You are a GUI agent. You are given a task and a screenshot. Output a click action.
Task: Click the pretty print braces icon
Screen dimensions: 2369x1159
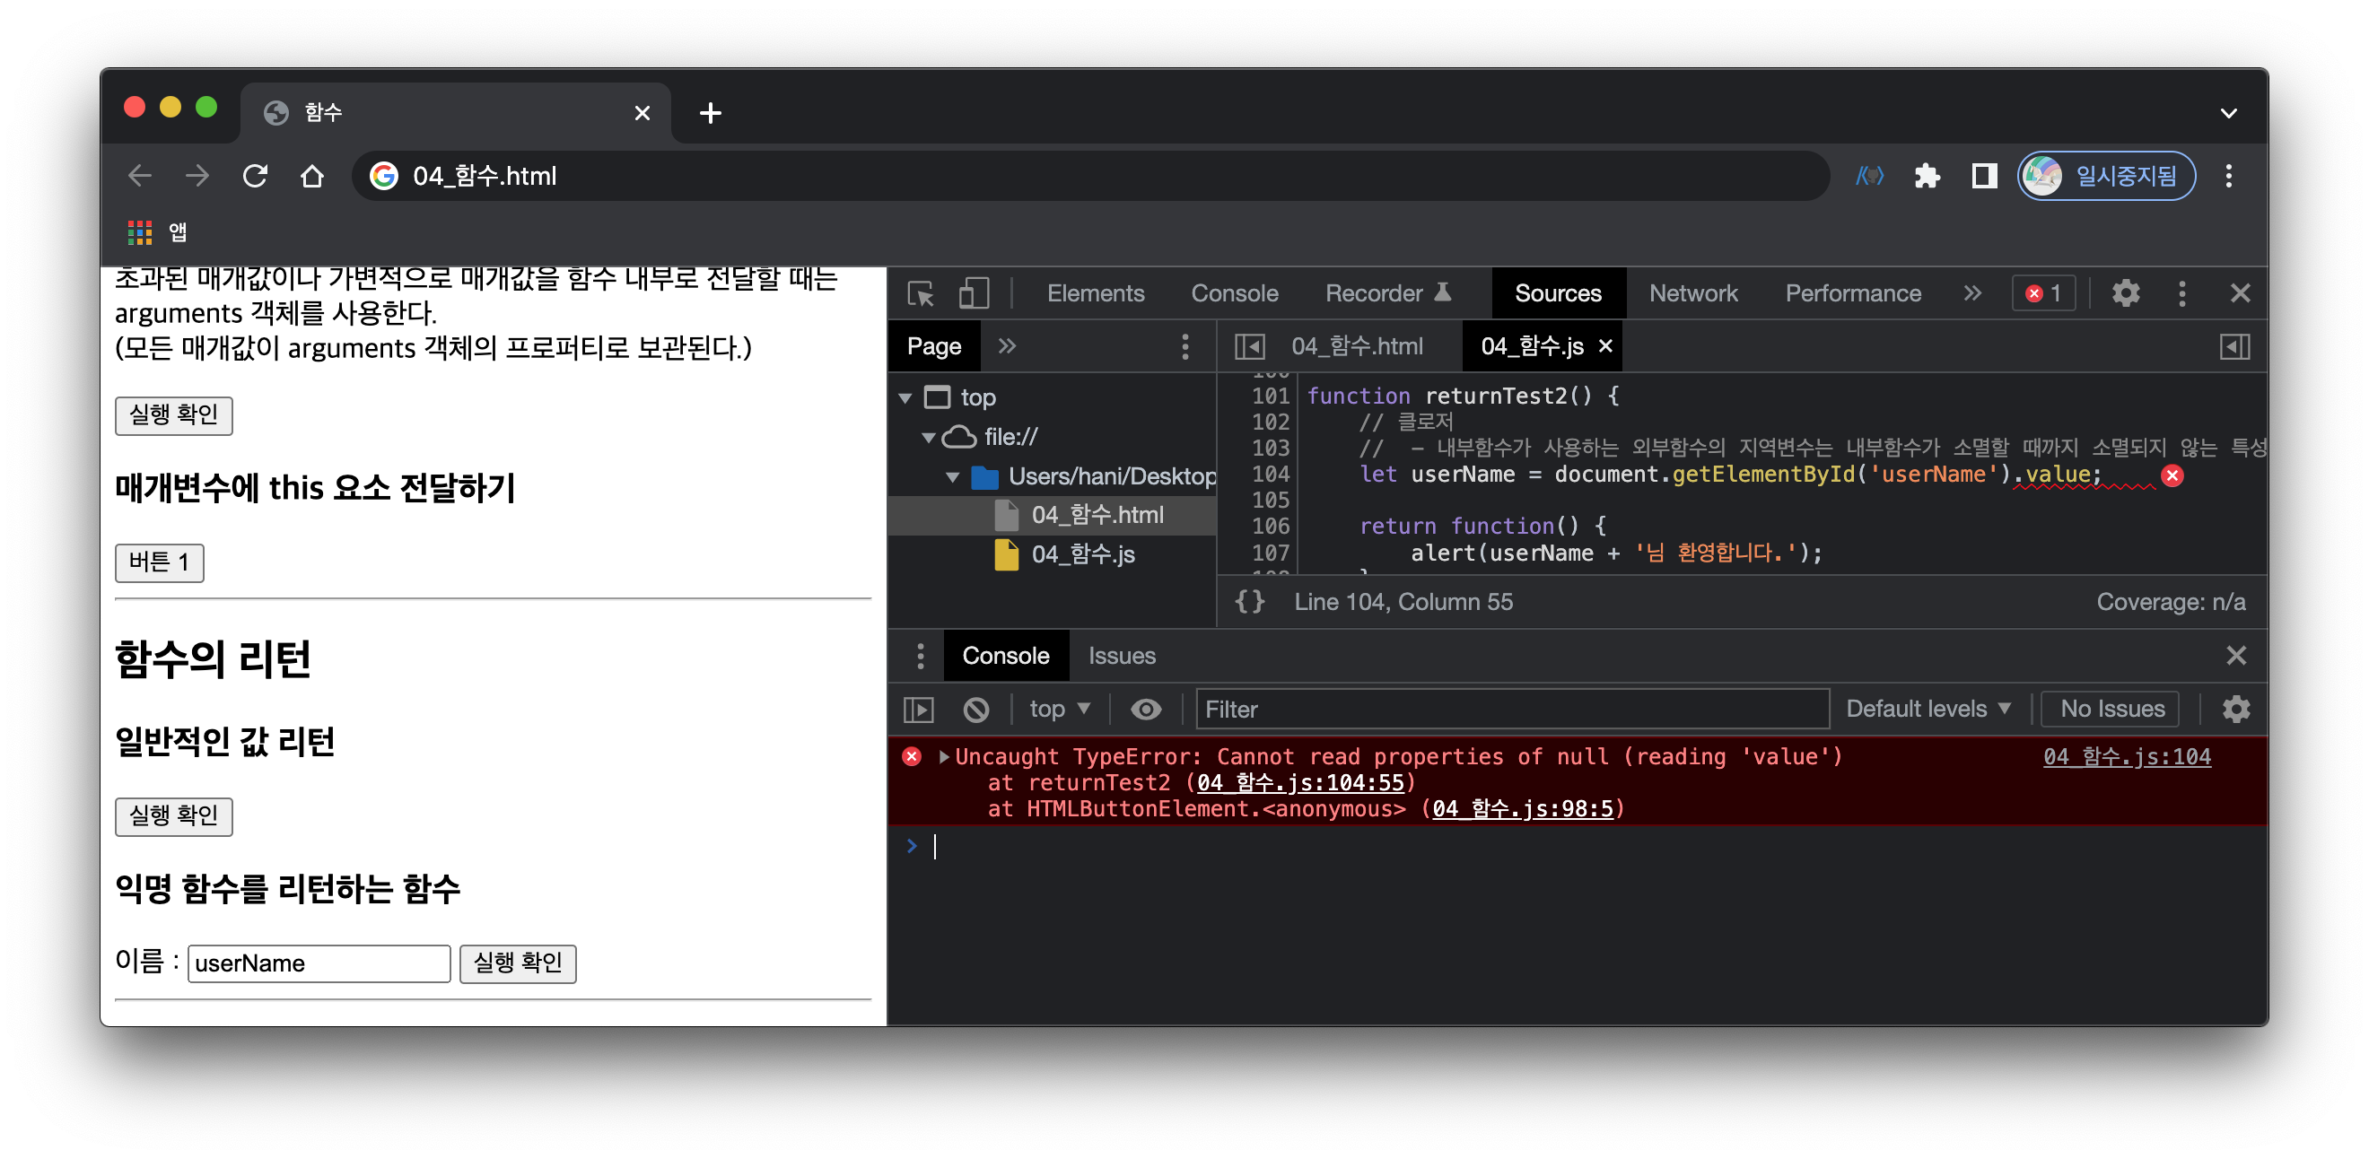(x=1249, y=602)
